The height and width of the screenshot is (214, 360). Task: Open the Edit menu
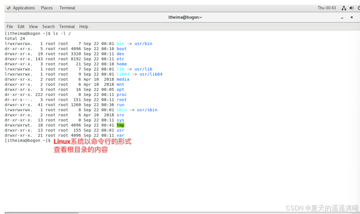tap(21, 26)
